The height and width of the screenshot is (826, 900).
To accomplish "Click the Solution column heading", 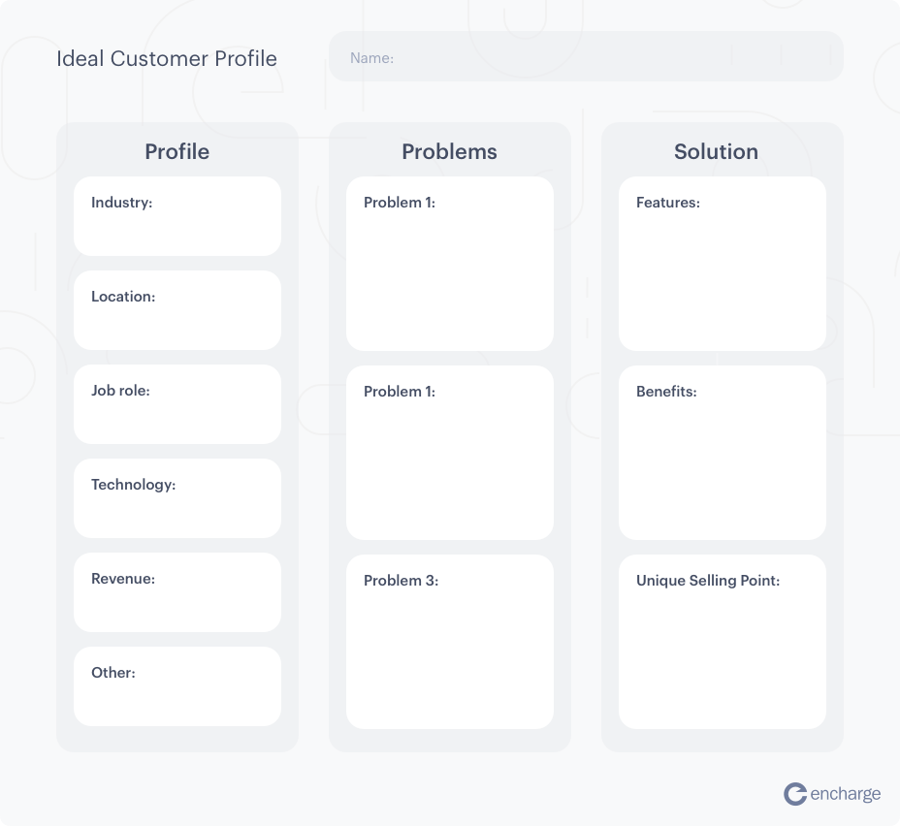I will (716, 151).
